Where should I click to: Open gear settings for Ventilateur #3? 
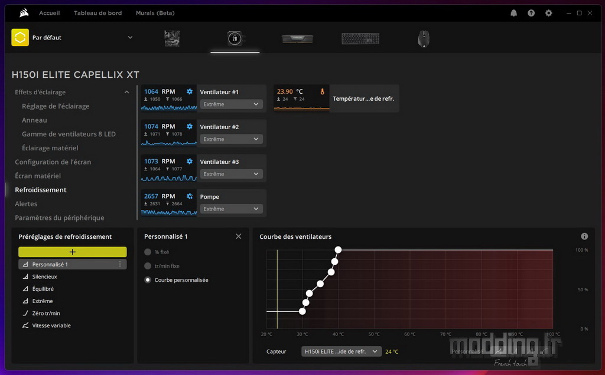(190, 162)
